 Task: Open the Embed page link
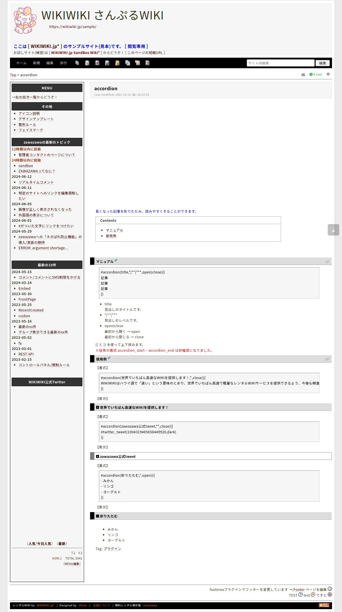point(25,289)
